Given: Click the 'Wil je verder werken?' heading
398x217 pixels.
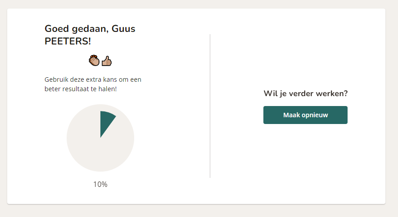Looking at the screenshot, I should point(306,93).
